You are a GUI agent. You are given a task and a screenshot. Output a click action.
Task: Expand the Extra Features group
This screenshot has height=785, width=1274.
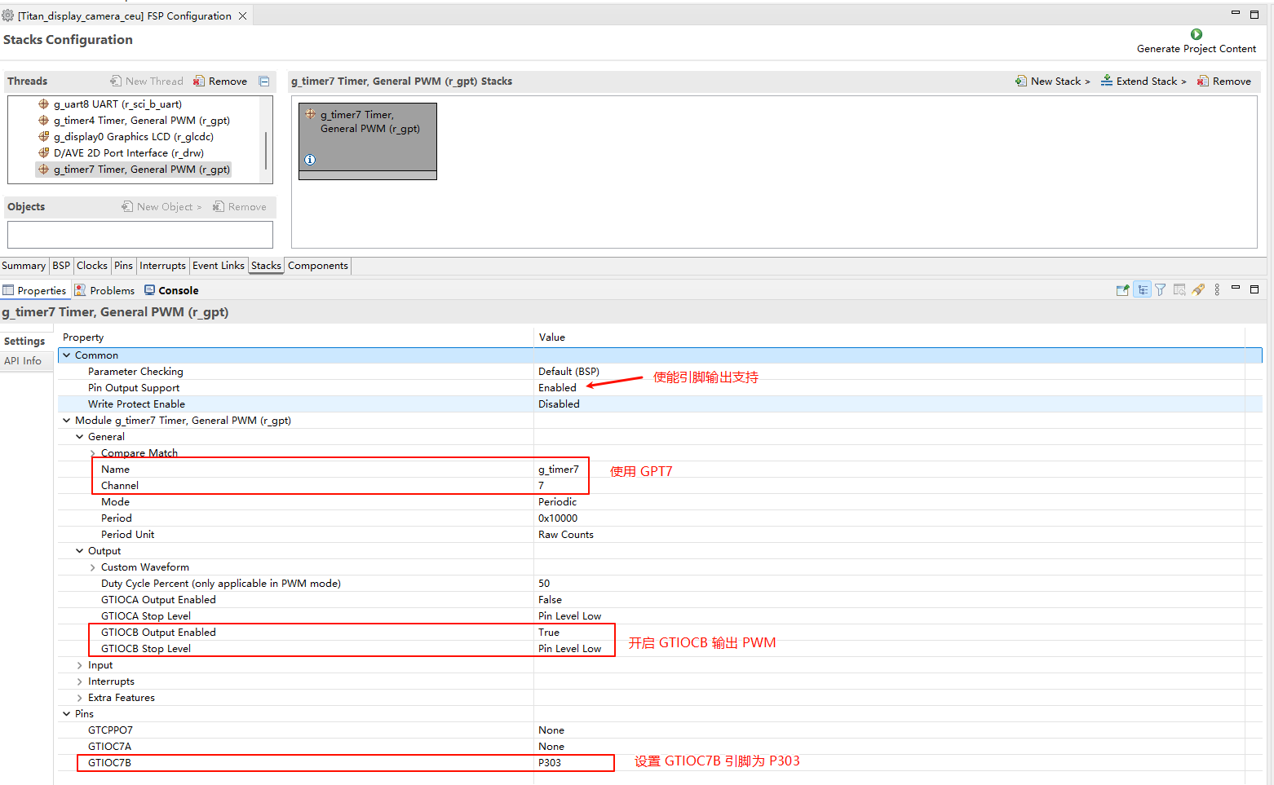click(x=80, y=698)
